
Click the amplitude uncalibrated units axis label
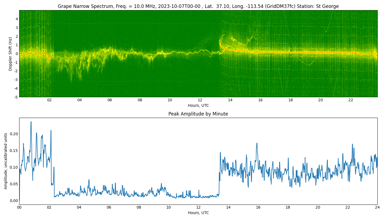[6, 161]
